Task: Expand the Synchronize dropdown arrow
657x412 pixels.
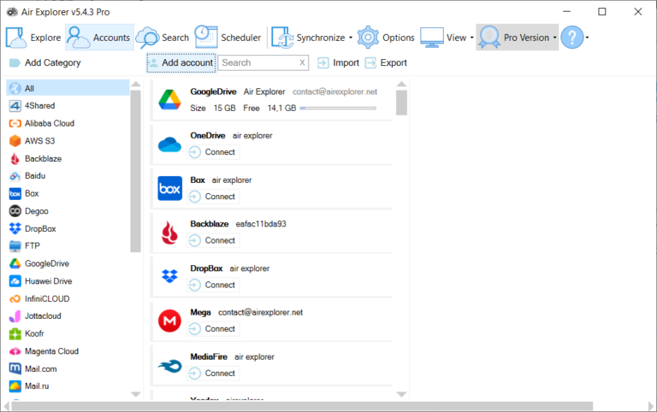Action: coord(351,38)
